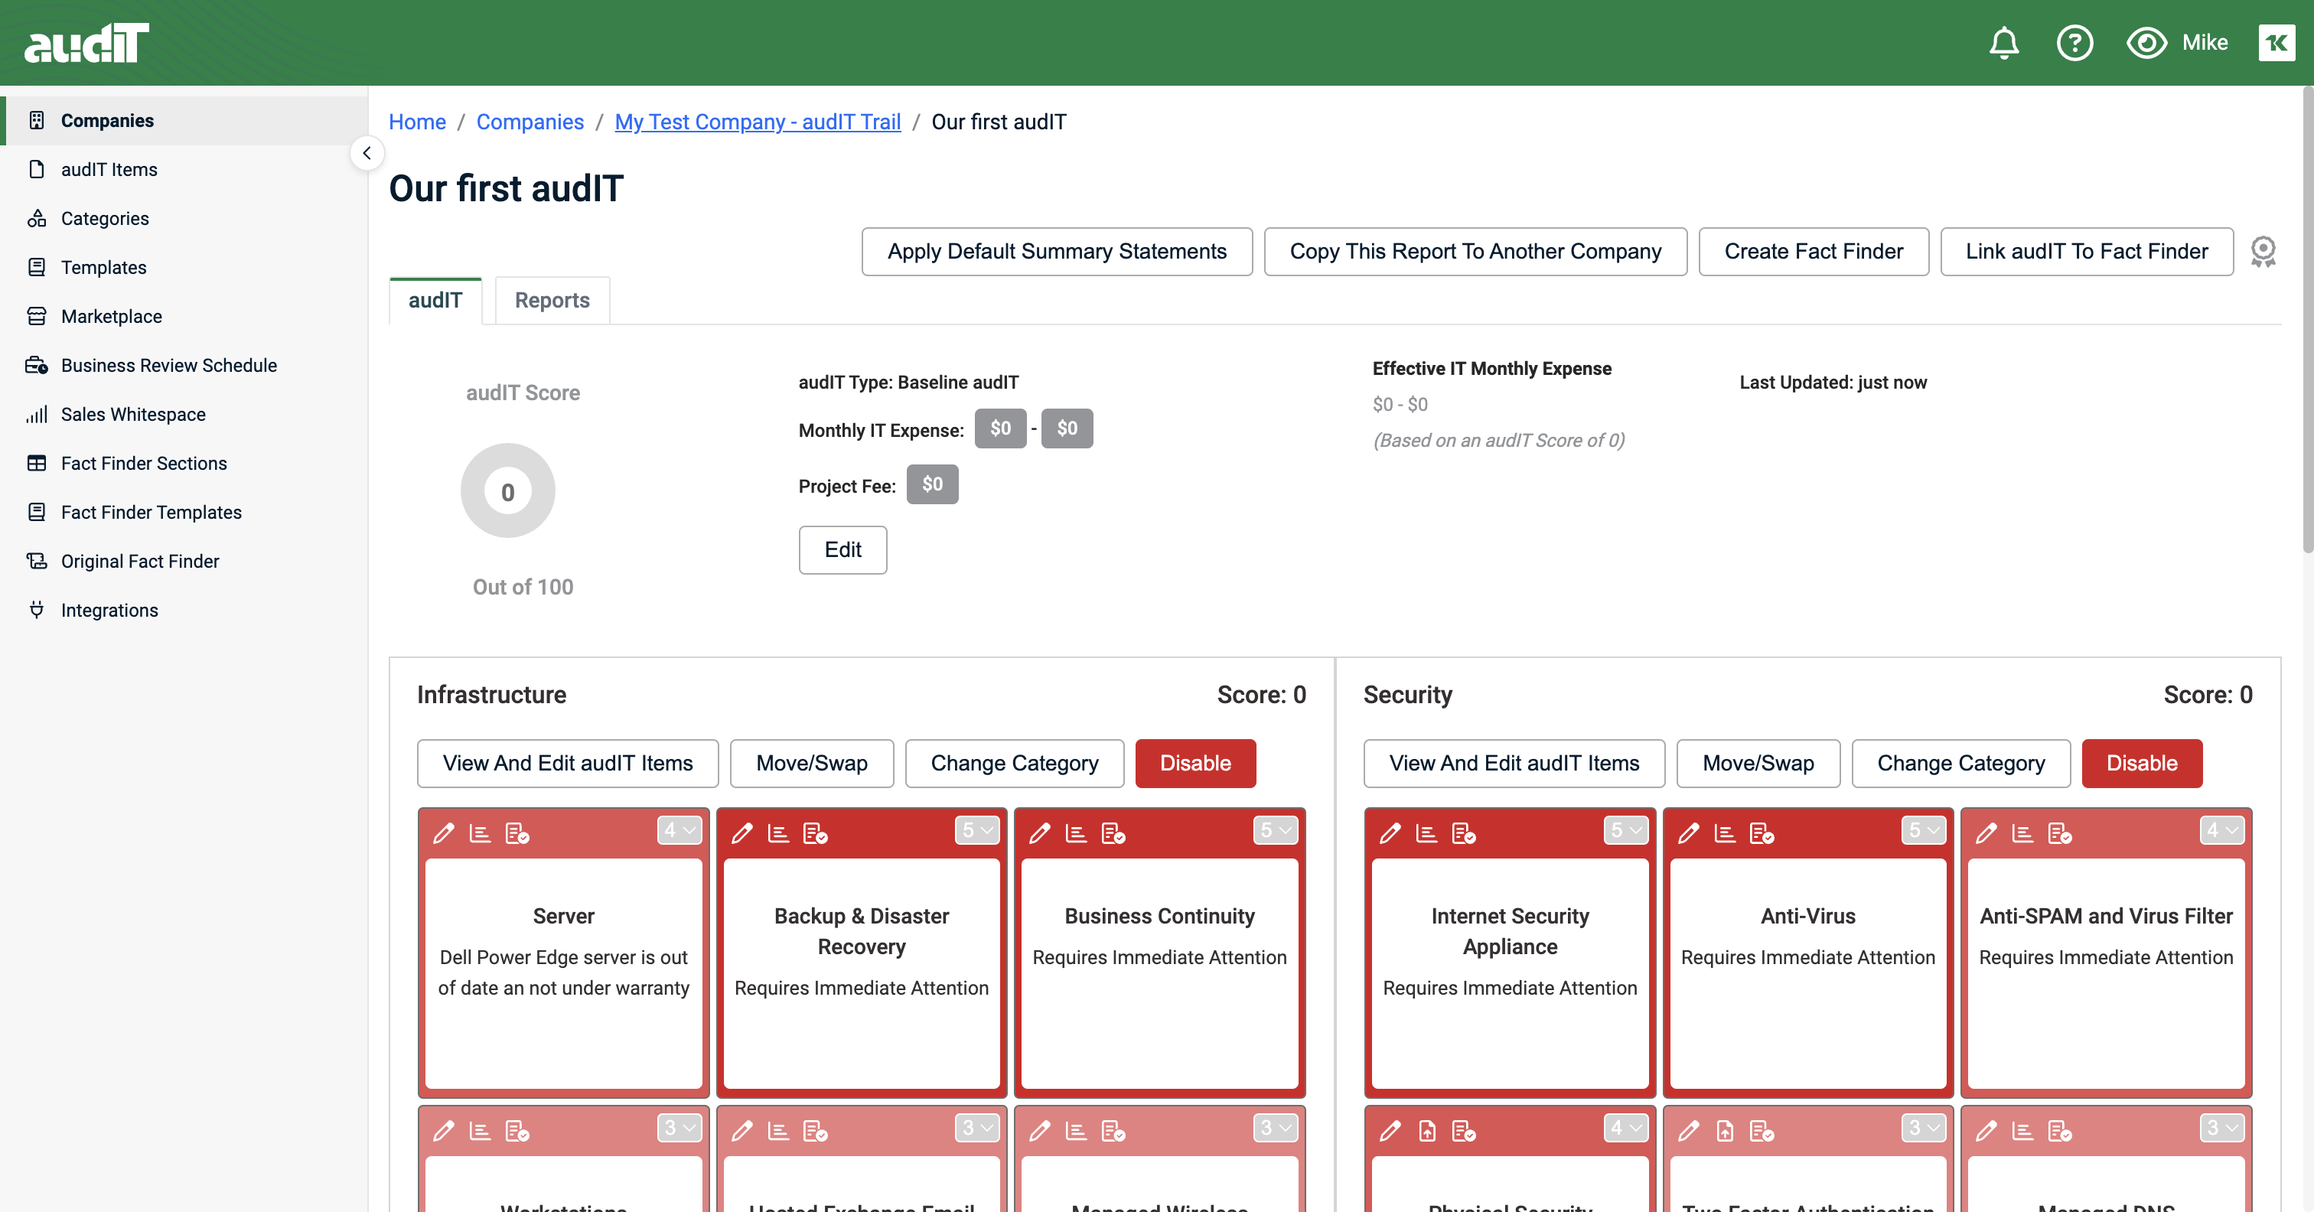
Task: Click Copy This Report To Another Company
Action: pos(1476,252)
